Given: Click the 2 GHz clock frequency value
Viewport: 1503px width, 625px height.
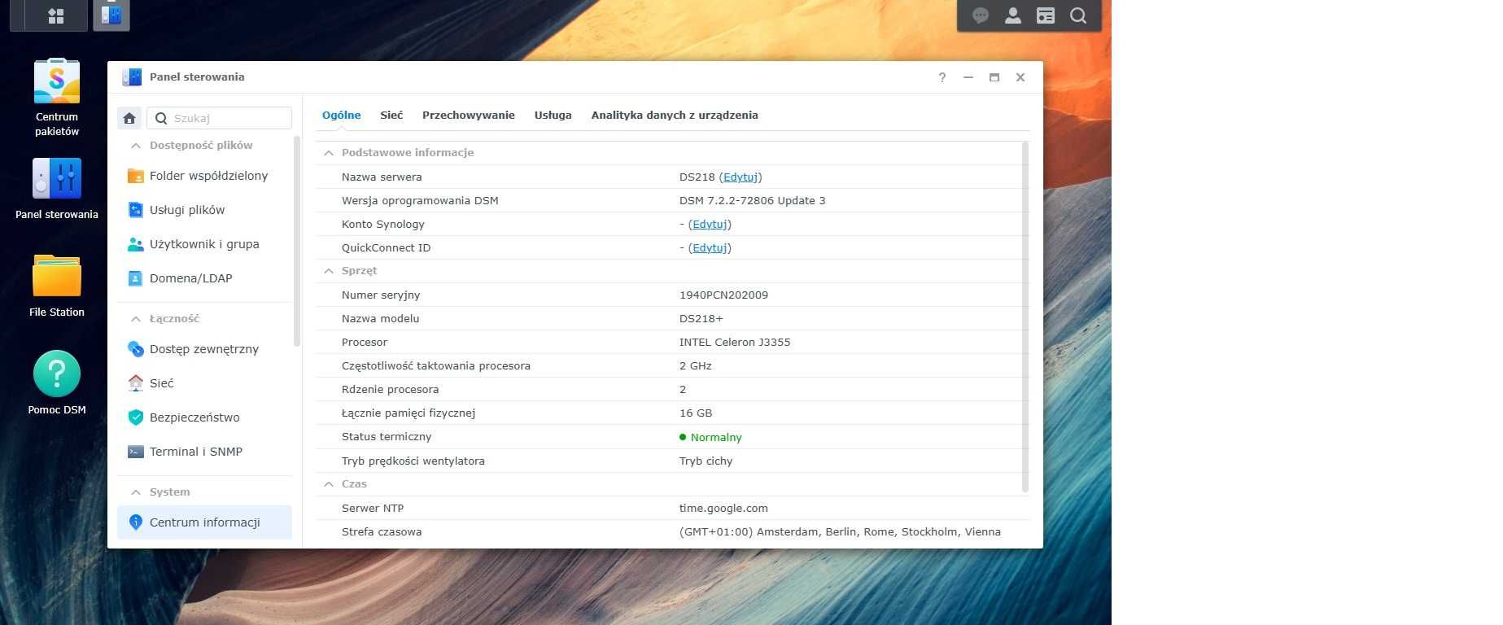Looking at the screenshot, I should pos(696,366).
